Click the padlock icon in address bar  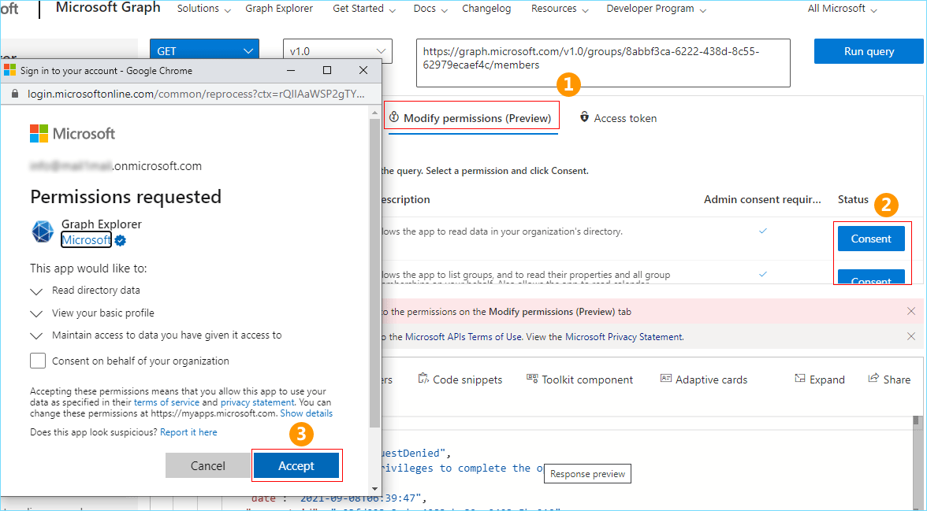coord(17,94)
